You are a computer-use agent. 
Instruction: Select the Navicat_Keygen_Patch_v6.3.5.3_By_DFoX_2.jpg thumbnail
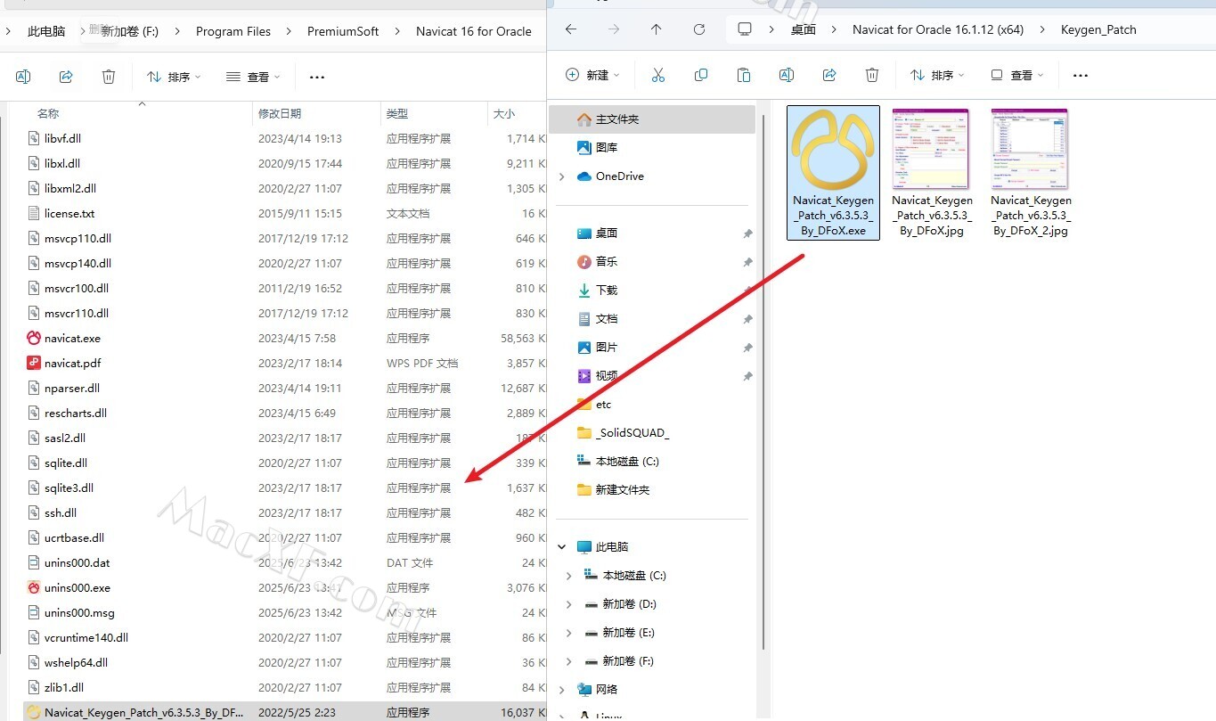pos(1031,173)
